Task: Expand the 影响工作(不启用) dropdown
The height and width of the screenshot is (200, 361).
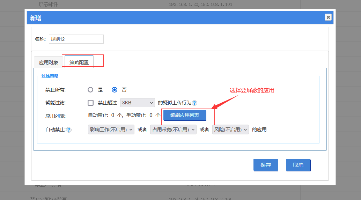Action: pyautogui.click(x=111, y=129)
